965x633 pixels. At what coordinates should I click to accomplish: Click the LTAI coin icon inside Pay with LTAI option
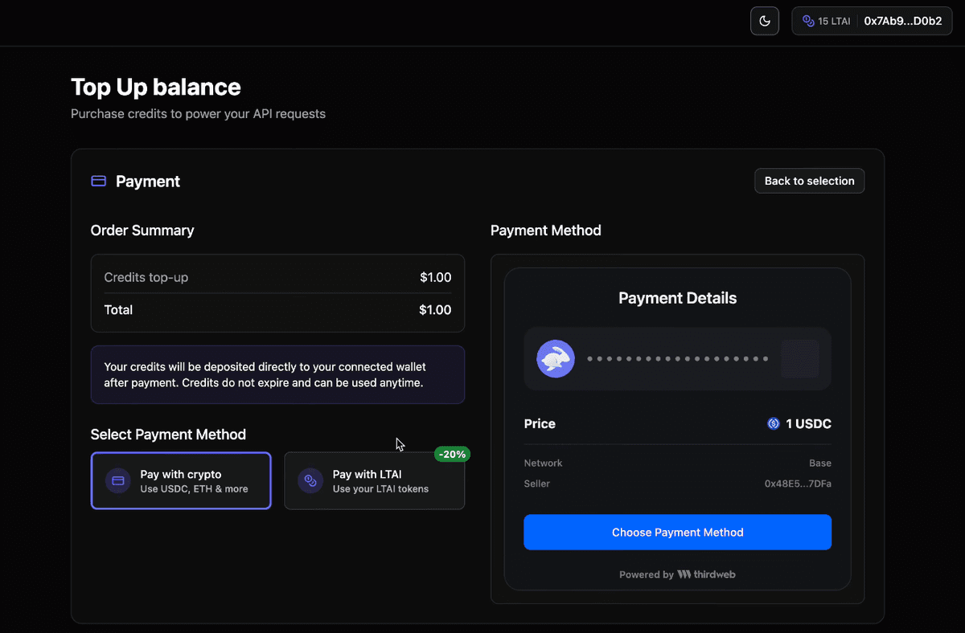pos(310,480)
